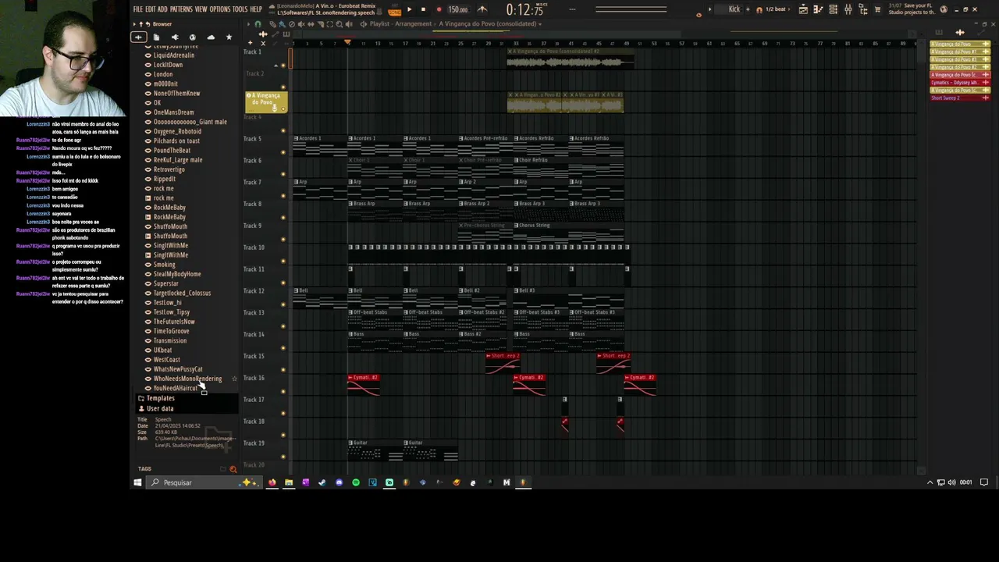Click the Record button
The image size is (999, 562).
tap(439, 10)
